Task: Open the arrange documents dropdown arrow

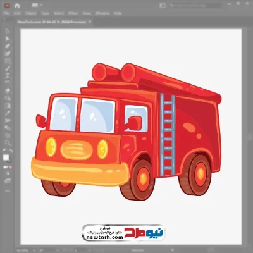Action: pyautogui.click(x=41, y=5)
